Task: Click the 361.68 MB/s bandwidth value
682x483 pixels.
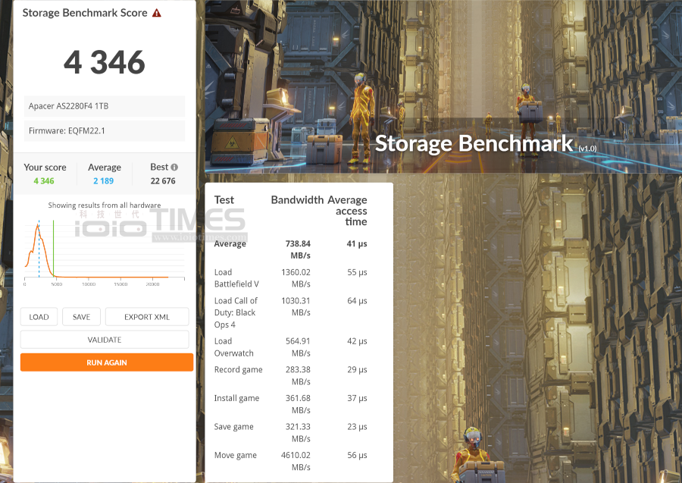Action: 298,404
